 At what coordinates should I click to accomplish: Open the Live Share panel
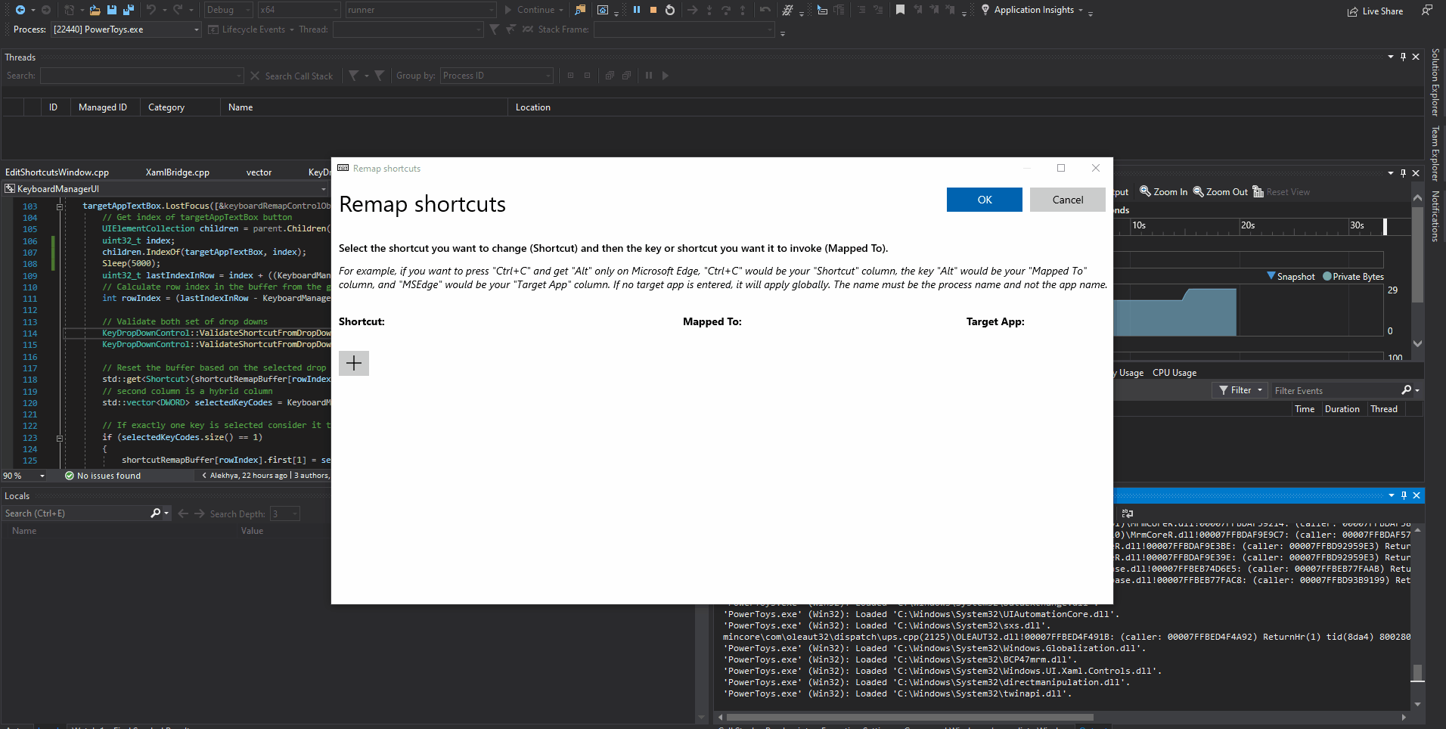click(x=1376, y=11)
